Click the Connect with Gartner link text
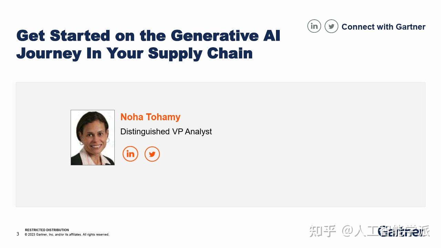Viewport: 441px width, 248px height. click(383, 27)
